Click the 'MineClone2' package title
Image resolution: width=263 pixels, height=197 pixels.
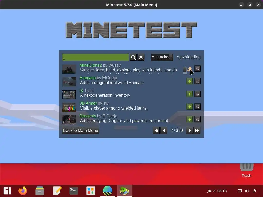coord(91,65)
